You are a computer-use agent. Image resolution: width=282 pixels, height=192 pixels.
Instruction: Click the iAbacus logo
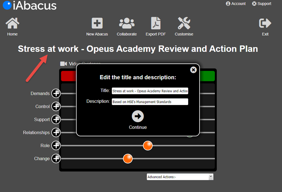pos(30,5)
